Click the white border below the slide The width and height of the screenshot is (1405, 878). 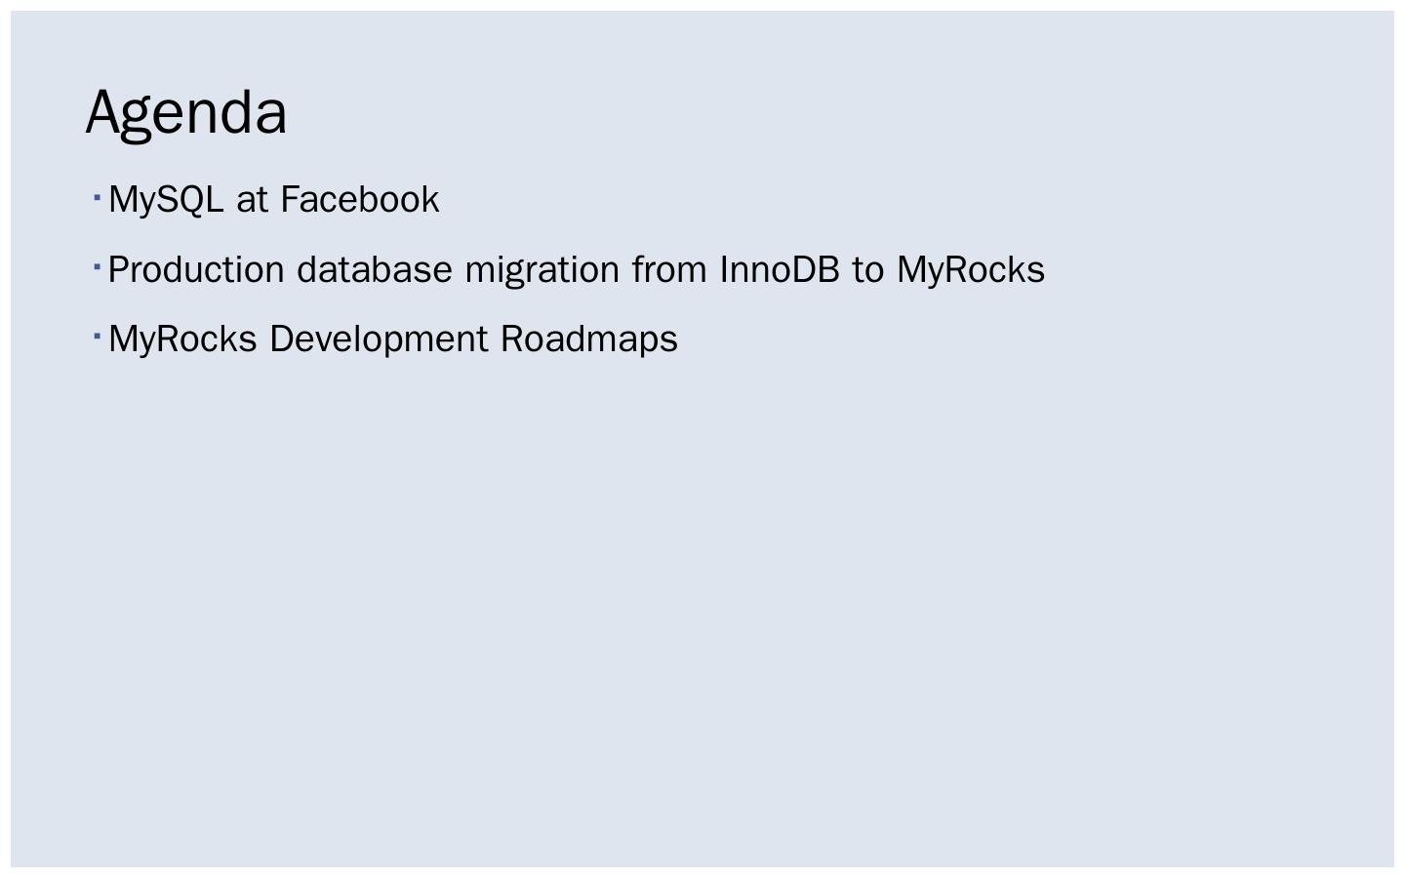click(702, 872)
